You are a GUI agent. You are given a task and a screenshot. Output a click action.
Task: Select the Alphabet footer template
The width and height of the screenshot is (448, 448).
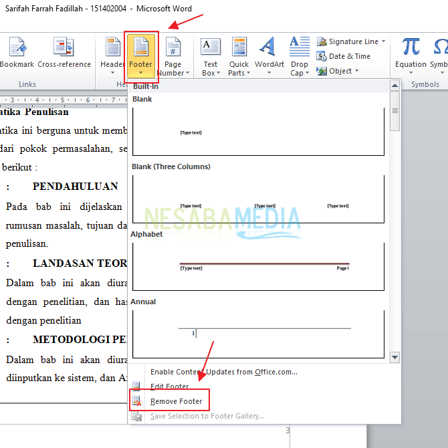(258, 267)
